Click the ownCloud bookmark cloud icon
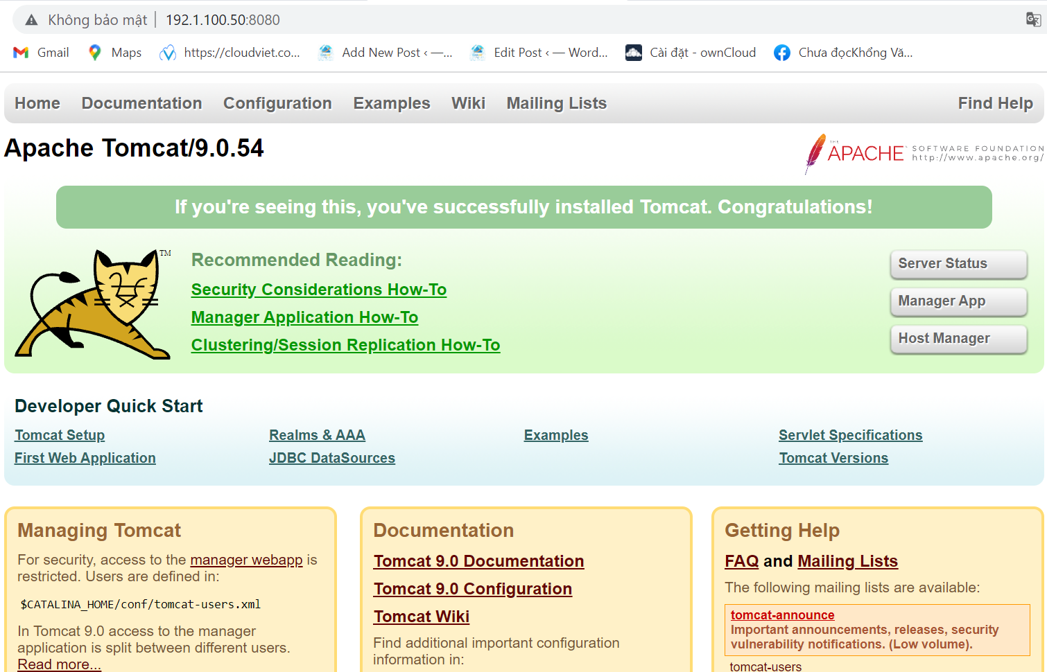The height and width of the screenshot is (672, 1047). click(x=633, y=53)
